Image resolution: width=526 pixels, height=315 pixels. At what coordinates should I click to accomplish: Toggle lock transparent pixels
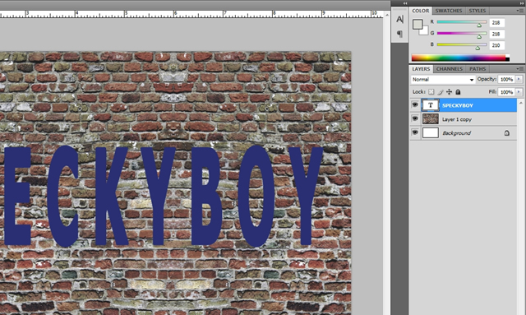click(x=431, y=91)
